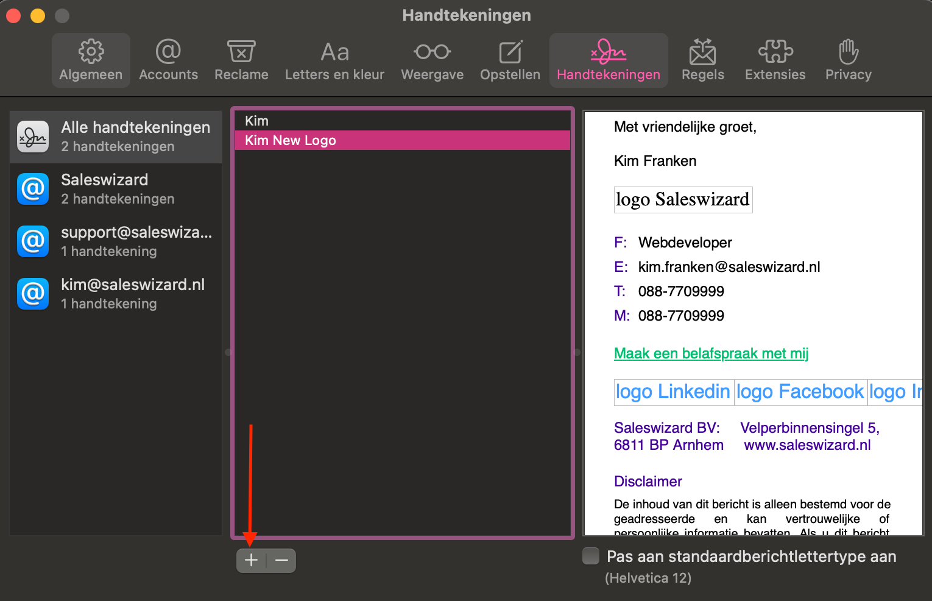Image resolution: width=932 pixels, height=601 pixels.
Task: Add a new signature with plus button
Action: [251, 560]
